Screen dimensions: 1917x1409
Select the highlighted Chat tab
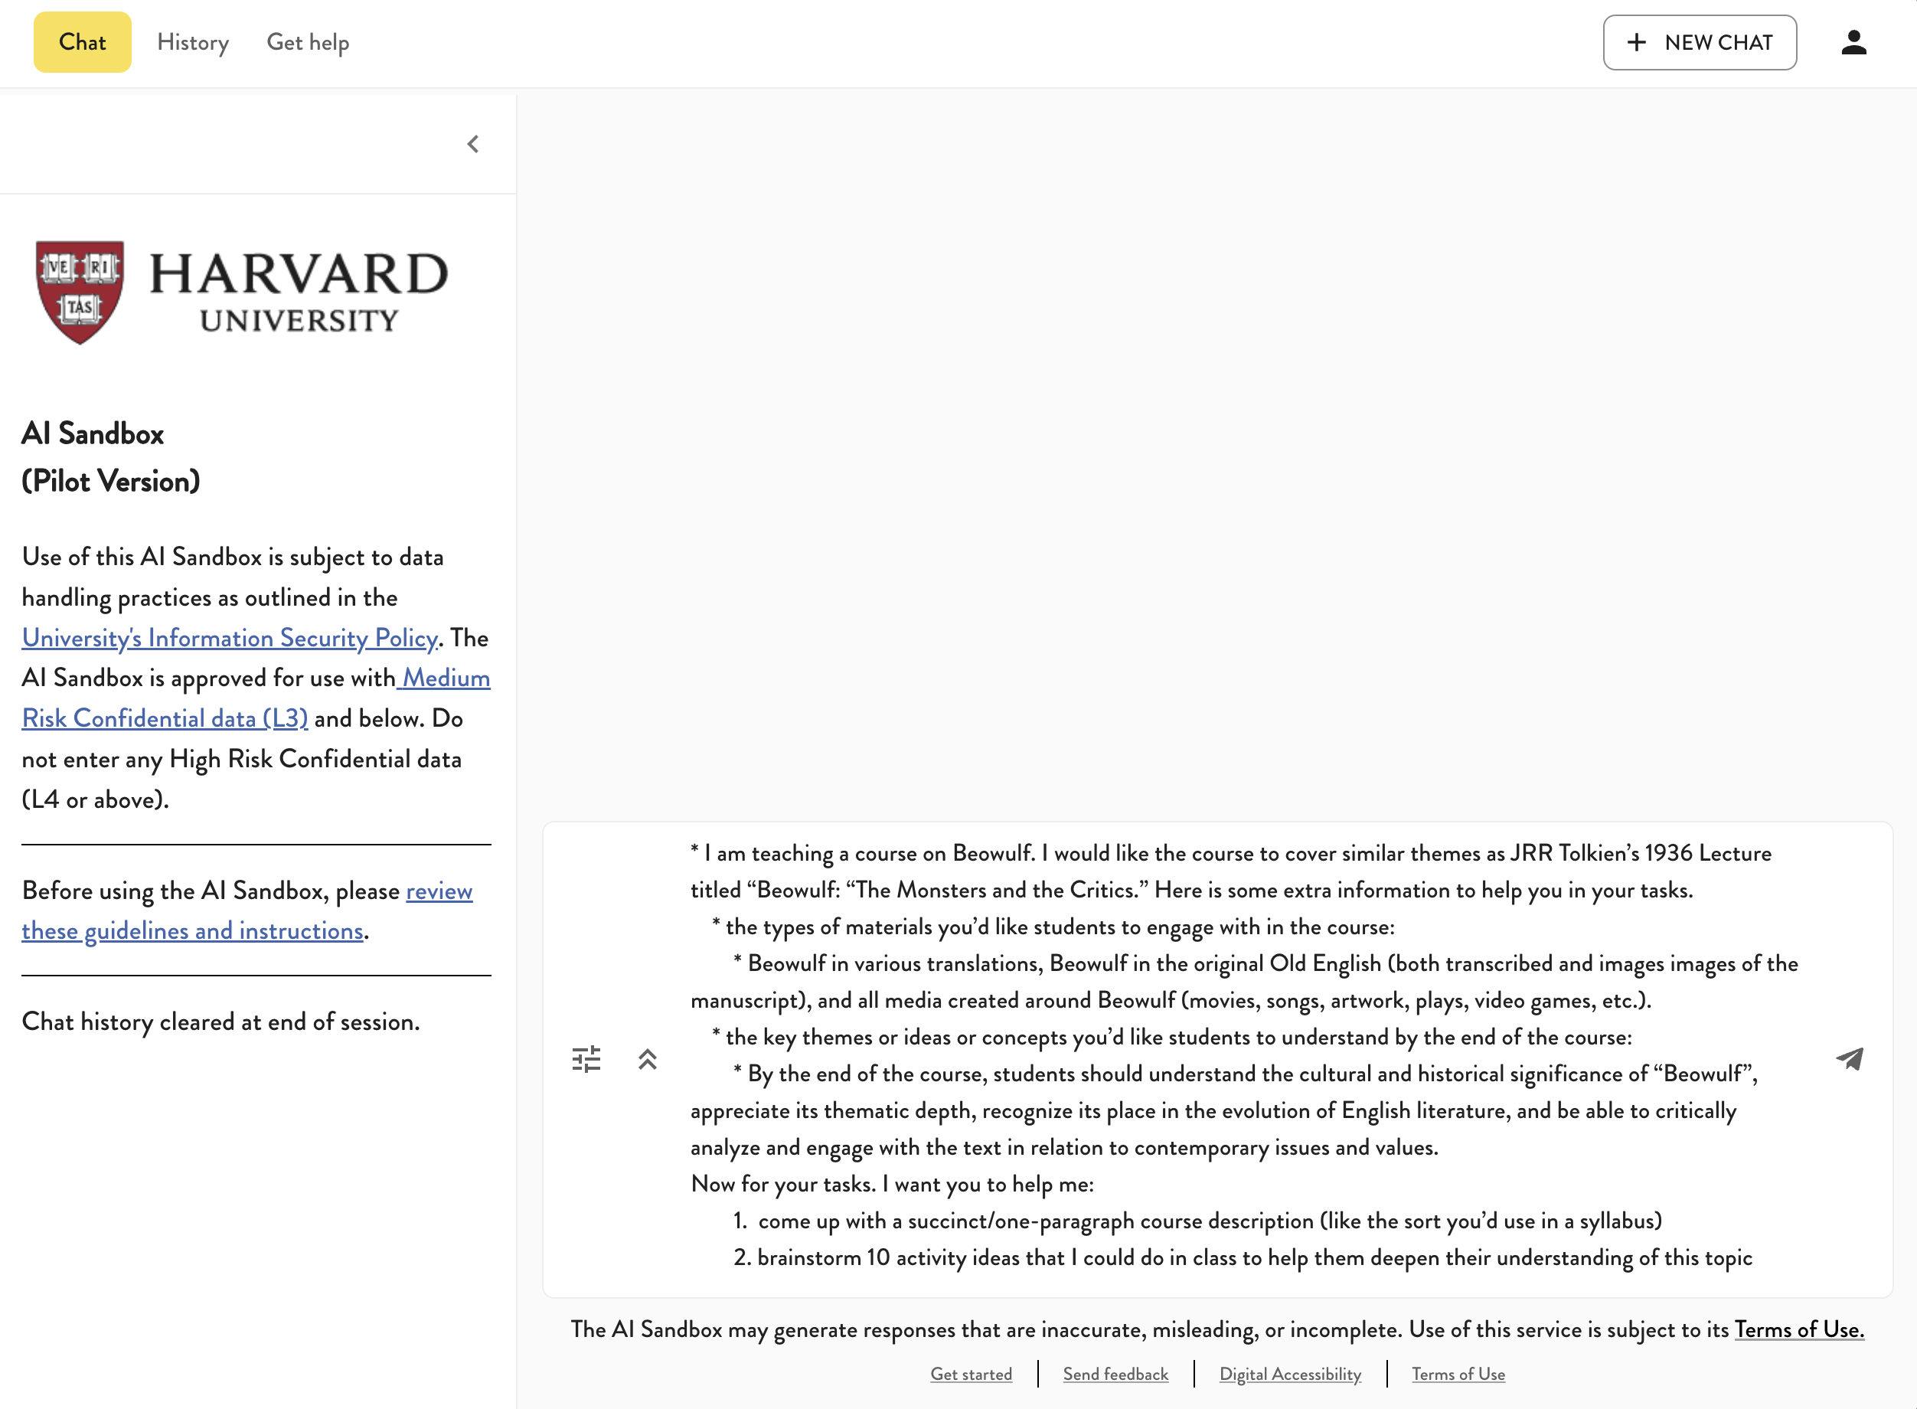(82, 42)
